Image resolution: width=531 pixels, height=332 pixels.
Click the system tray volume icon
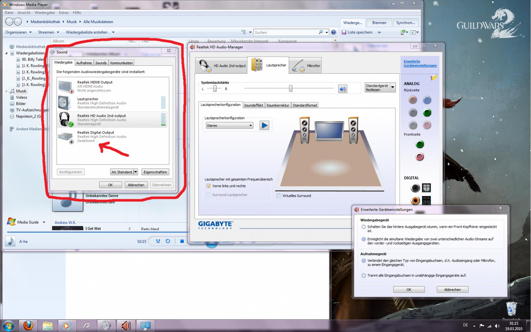[x=497, y=326]
